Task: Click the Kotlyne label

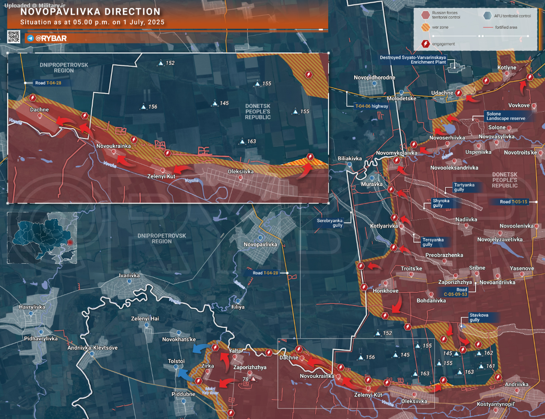Action: coord(507,68)
